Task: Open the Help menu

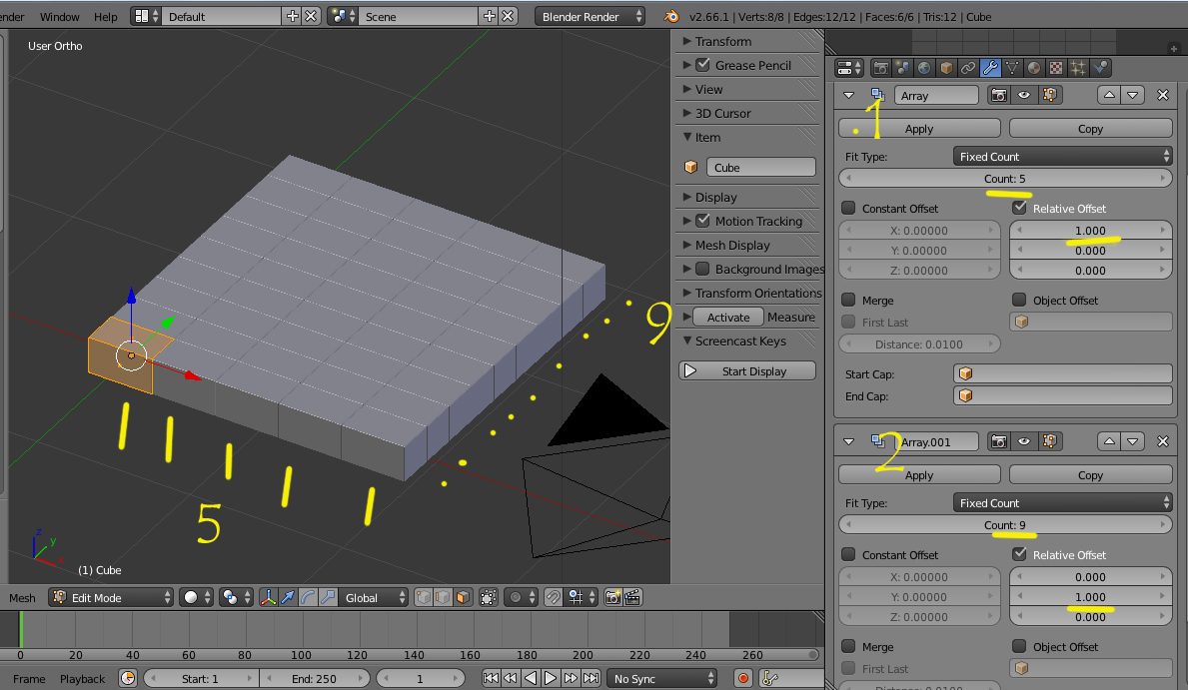Action: pyautogui.click(x=105, y=17)
